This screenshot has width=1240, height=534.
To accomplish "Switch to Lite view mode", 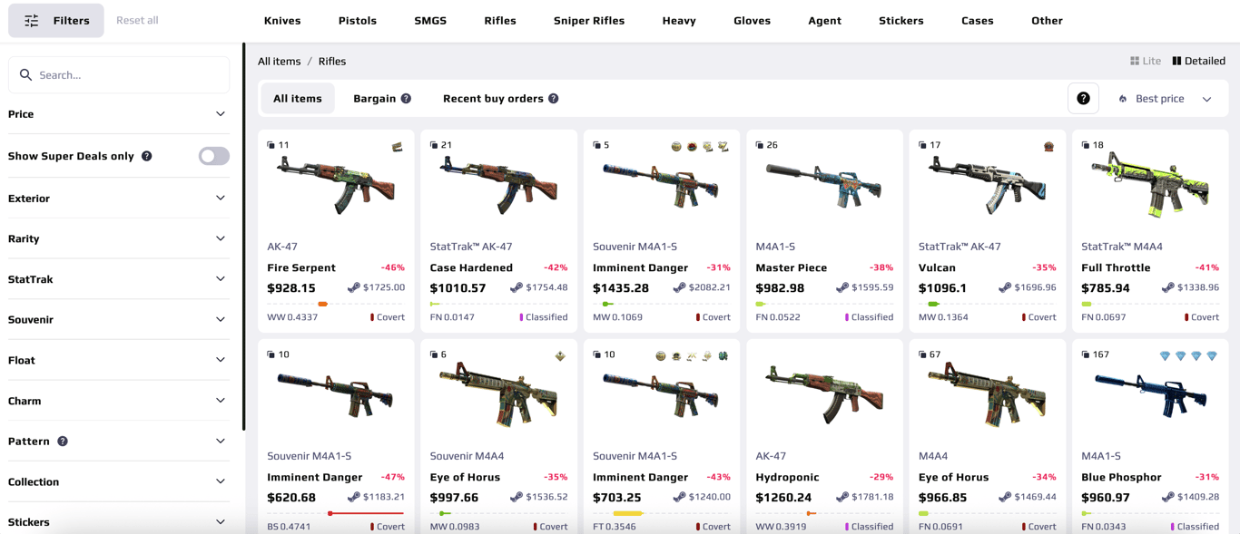I will [x=1145, y=61].
